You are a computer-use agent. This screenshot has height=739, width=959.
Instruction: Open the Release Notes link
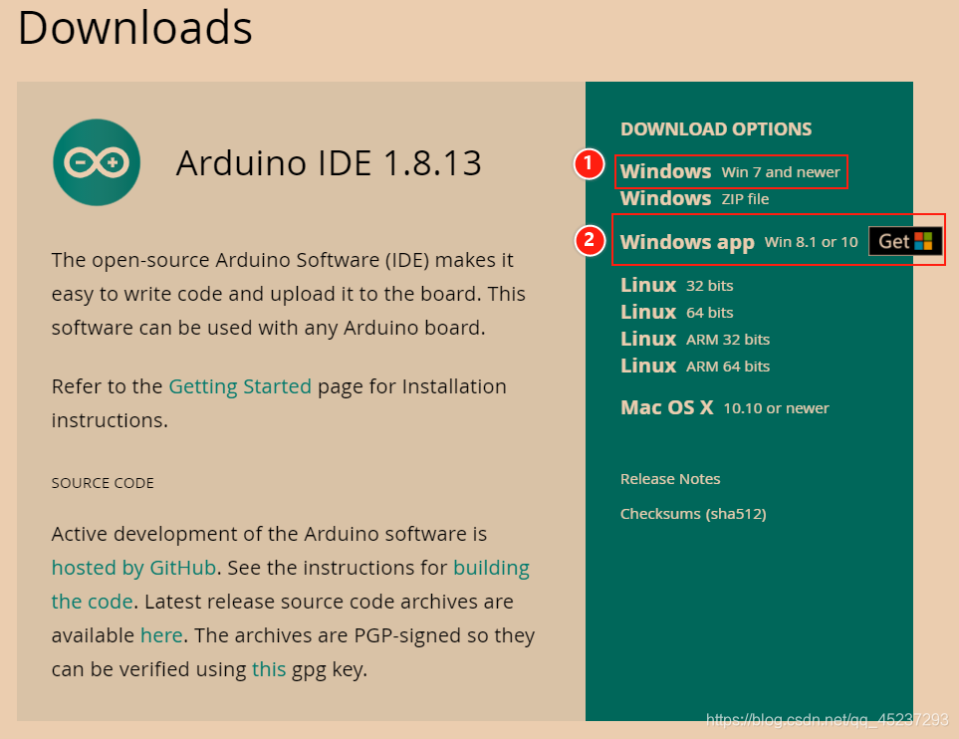click(670, 479)
